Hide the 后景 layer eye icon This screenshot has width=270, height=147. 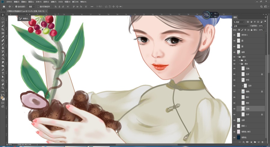[x=234, y=120]
